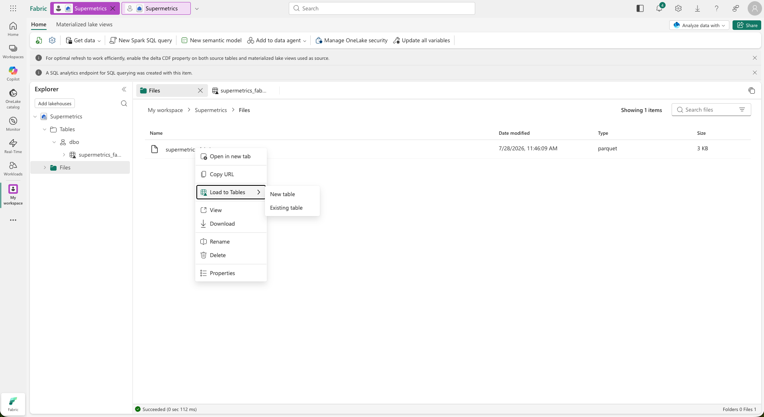Expand the supermetrics_fa... table node
This screenshot has width=764, height=417.
point(64,155)
